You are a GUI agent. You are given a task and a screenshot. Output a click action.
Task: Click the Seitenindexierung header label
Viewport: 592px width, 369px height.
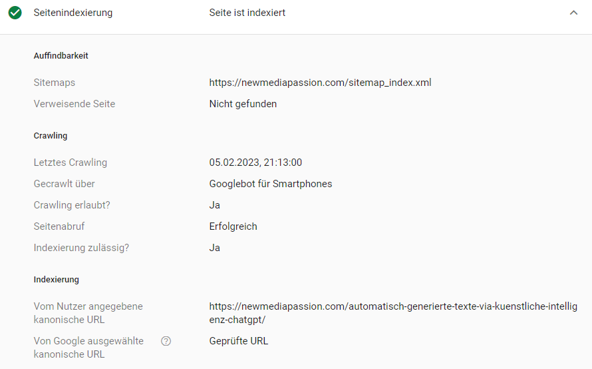click(x=73, y=13)
